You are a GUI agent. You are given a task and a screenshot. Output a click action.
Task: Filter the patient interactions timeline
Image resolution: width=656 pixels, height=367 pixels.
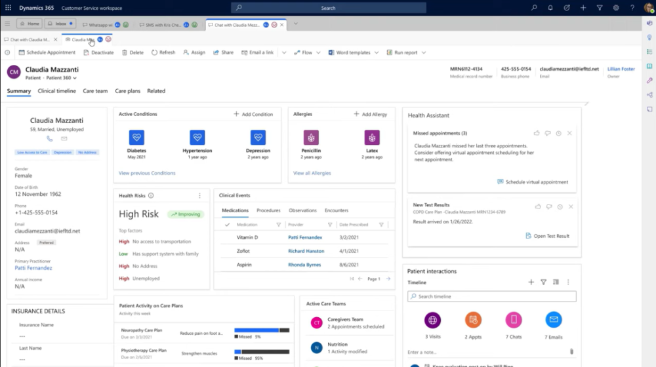point(543,282)
